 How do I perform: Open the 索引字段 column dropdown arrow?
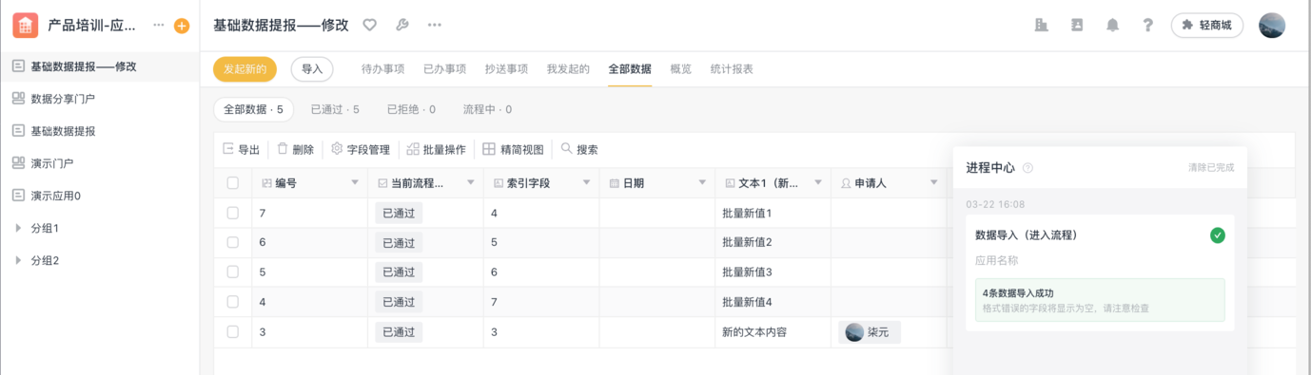(x=587, y=183)
